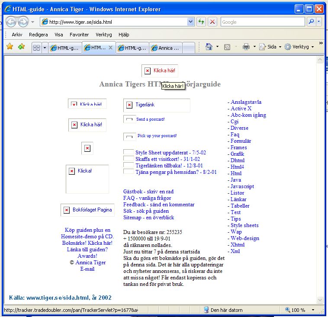Close the active HTM... tab
Viewport: 328px width, 317px height.
click(x=110, y=48)
